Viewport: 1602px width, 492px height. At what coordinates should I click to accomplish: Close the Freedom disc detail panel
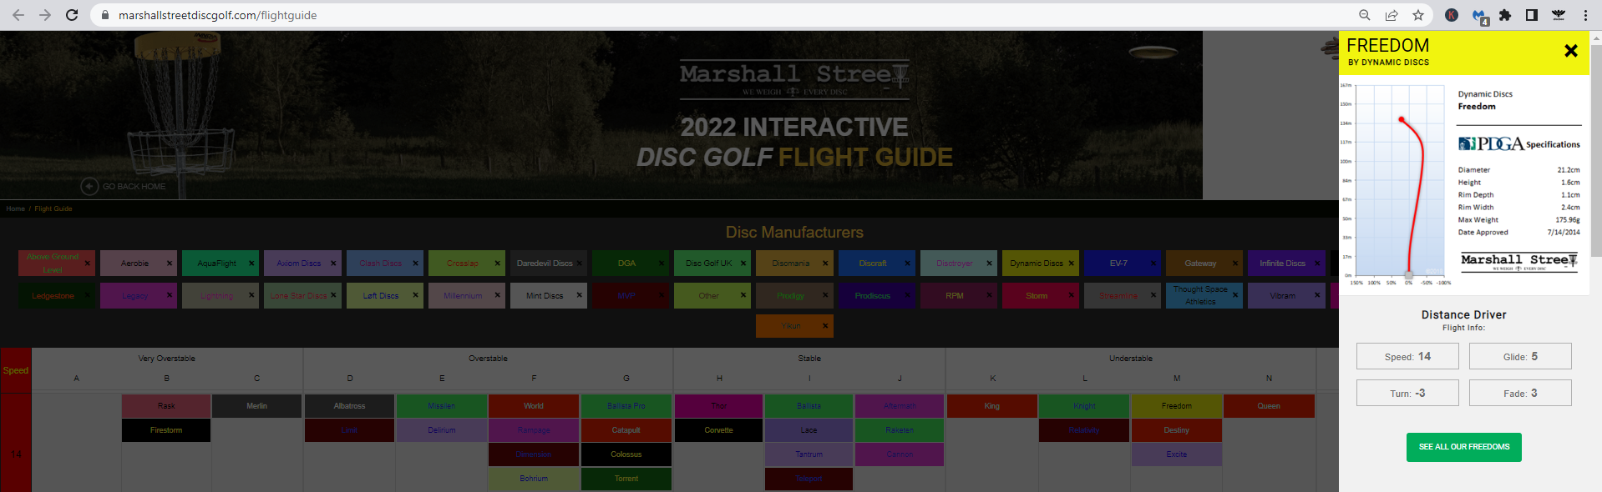coord(1570,51)
